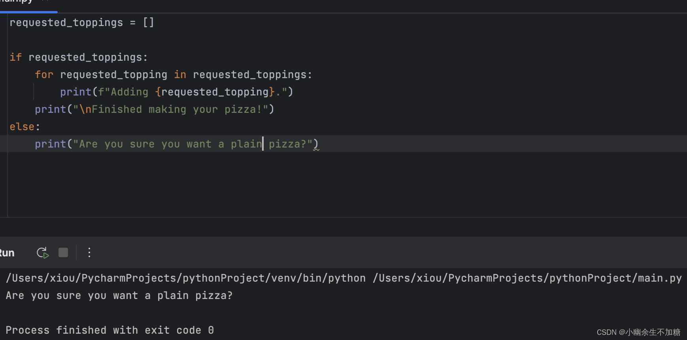Click the 'if requested_toppings:' line

[x=79, y=57]
